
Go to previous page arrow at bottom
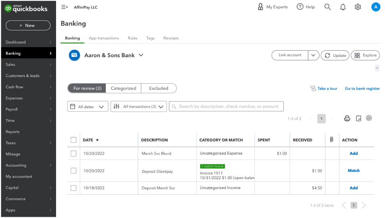(344, 205)
